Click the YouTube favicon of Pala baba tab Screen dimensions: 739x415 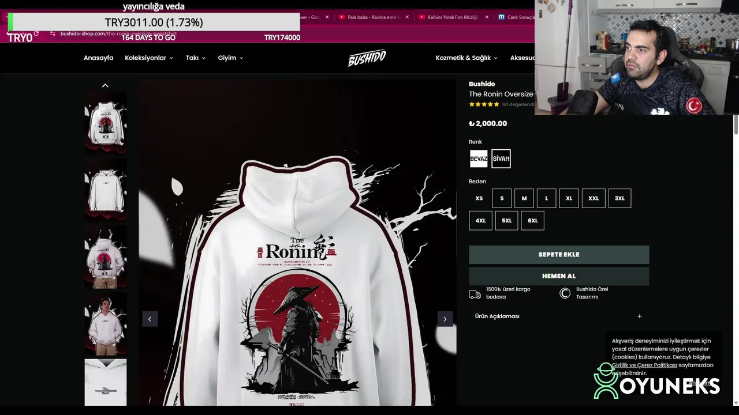pyautogui.click(x=342, y=17)
